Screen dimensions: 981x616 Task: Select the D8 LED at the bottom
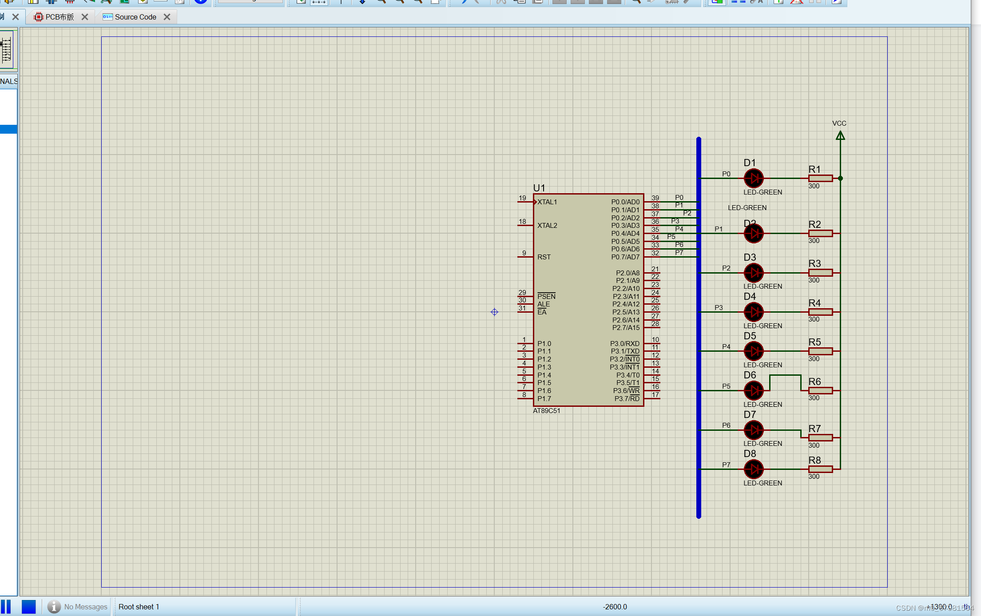[753, 469]
